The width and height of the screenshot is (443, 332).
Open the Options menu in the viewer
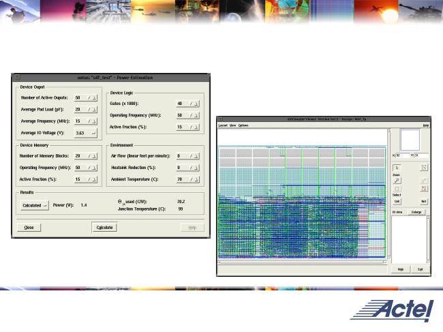(x=243, y=126)
